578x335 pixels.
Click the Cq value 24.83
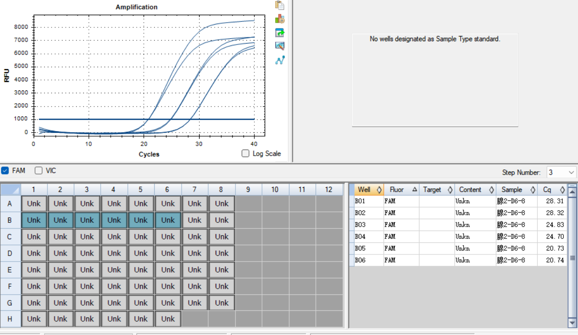pyautogui.click(x=554, y=225)
